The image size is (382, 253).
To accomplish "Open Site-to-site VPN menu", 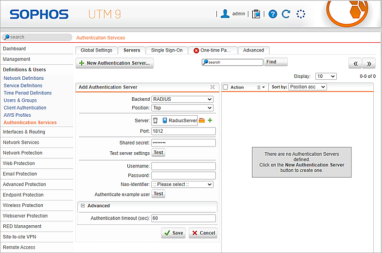I will [x=19, y=236].
